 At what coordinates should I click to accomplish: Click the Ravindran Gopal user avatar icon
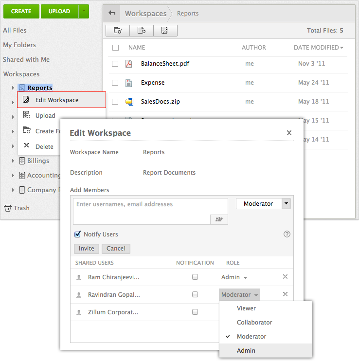[x=79, y=295]
